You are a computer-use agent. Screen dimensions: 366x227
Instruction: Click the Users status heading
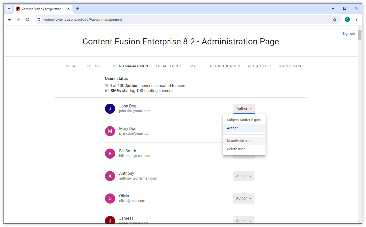pos(116,79)
